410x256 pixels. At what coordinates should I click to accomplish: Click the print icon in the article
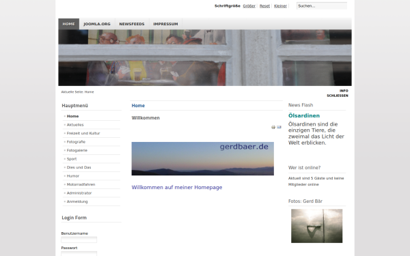pyautogui.click(x=273, y=127)
